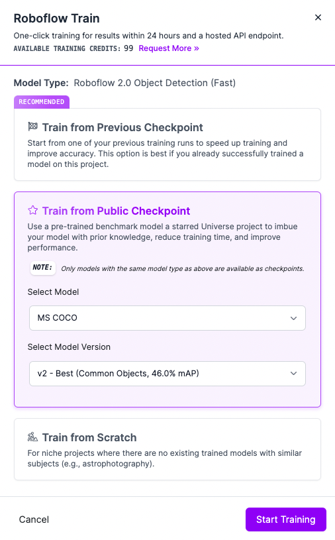335x540 pixels.
Task: Click the RECOMMENDED badge tab
Action: click(x=42, y=102)
